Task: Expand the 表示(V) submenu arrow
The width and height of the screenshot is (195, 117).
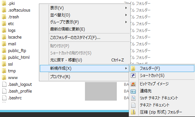Action: point(126,8)
